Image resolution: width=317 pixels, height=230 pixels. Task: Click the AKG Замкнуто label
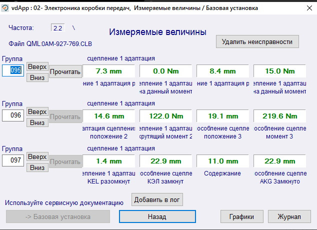[x=280, y=181]
